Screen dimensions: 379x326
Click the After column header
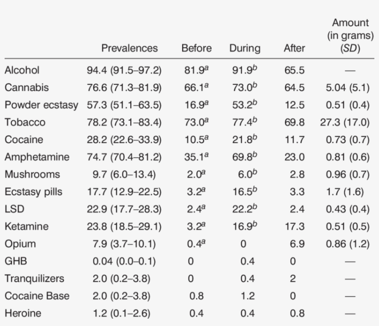[x=294, y=48]
